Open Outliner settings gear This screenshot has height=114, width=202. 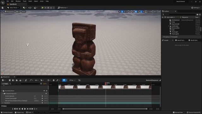tap(200, 15)
